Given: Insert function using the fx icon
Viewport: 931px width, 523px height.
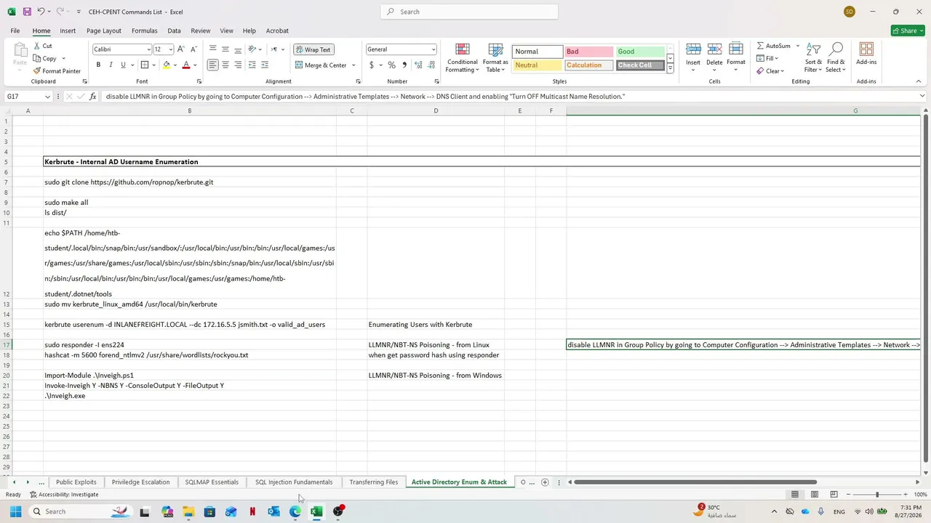Looking at the screenshot, I should point(92,97).
